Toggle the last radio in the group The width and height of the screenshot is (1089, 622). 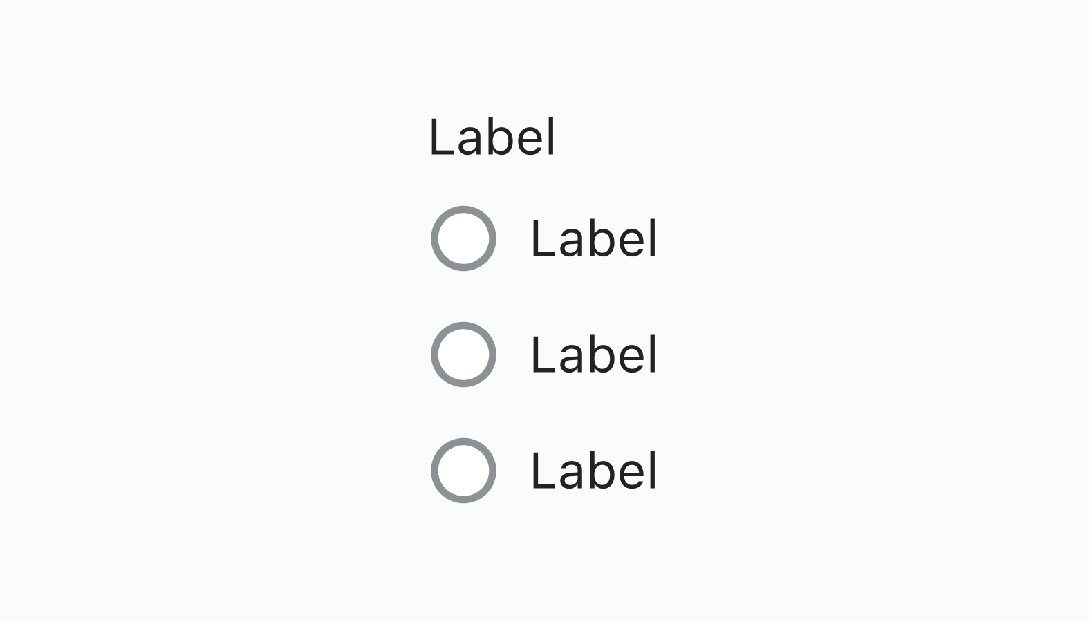pyautogui.click(x=463, y=471)
